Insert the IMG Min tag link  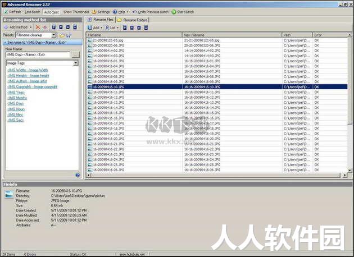(x=15, y=114)
